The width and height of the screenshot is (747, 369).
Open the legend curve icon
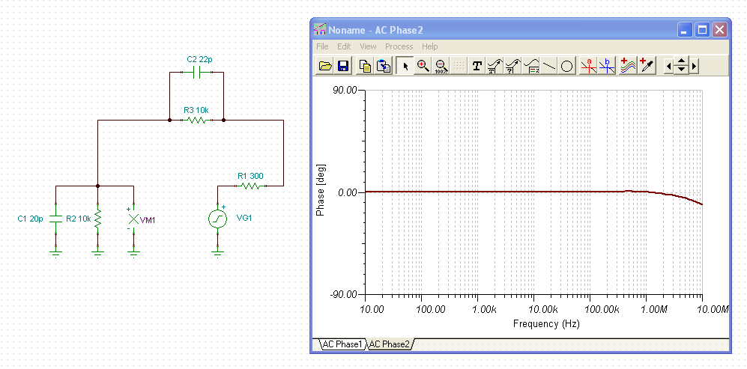coord(530,66)
